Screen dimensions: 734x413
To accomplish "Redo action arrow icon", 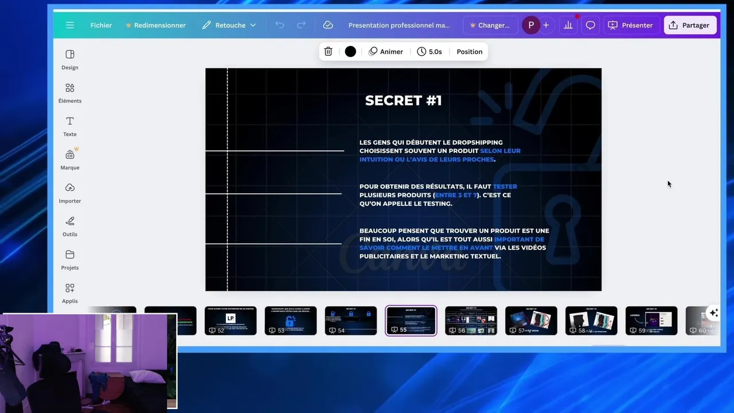I will pos(301,25).
